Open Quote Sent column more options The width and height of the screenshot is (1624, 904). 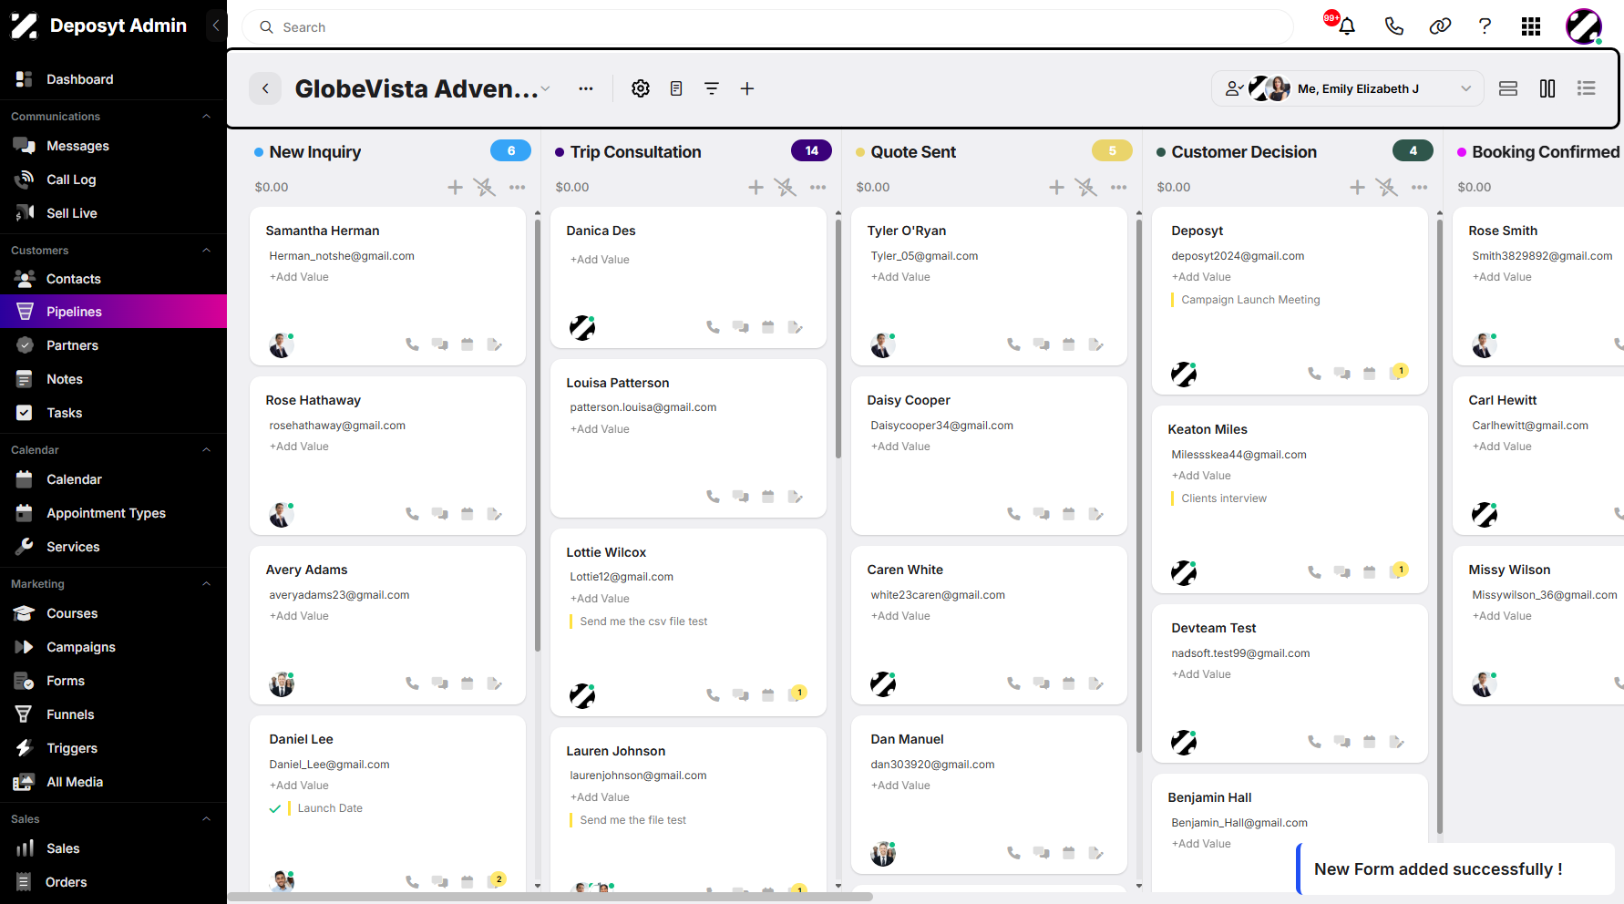coord(1119,187)
